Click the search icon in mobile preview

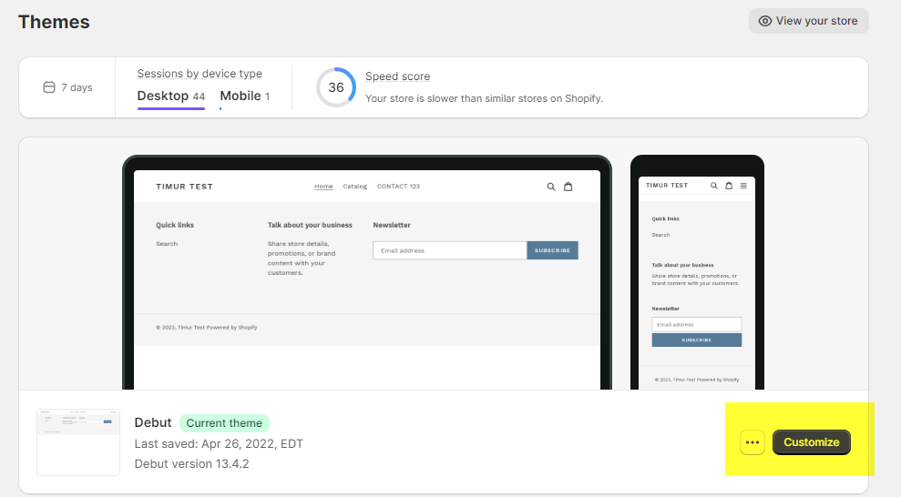pyautogui.click(x=714, y=186)
